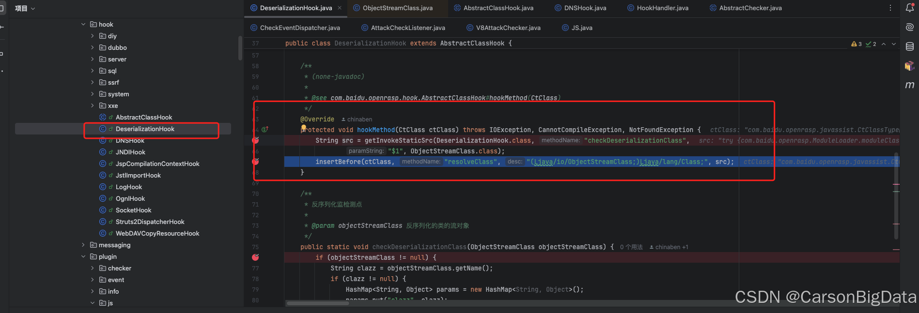Screen dimensions: 919x313
Task: Click the 'chinaben +1' author hint
Action: (x=669, y=247)
